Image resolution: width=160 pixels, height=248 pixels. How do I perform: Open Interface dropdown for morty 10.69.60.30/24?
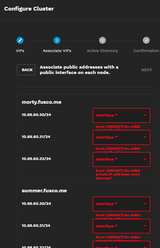coord(121,115)
